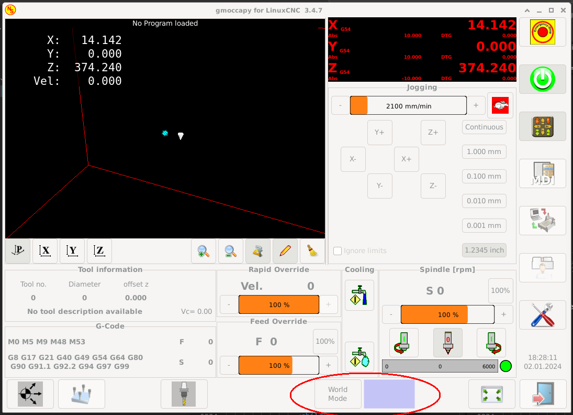Open MDI mode

point(543,173)
